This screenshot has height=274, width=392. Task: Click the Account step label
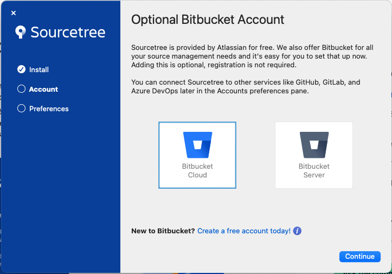(x=43, y=89)
